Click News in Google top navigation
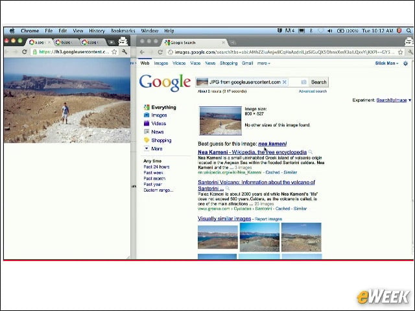415x311 pixels. (x=210, y=63)
